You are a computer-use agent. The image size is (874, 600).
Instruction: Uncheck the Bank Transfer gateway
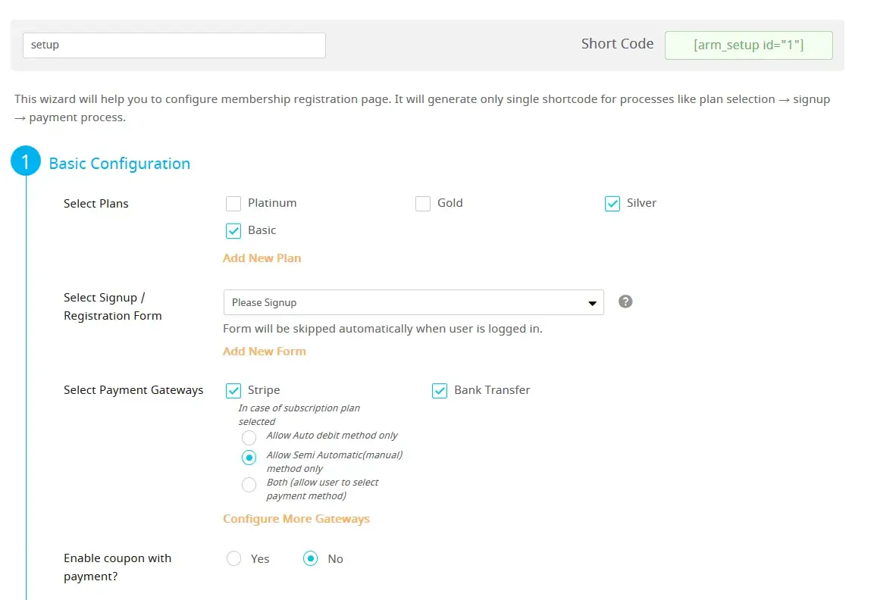pos(440,391)
